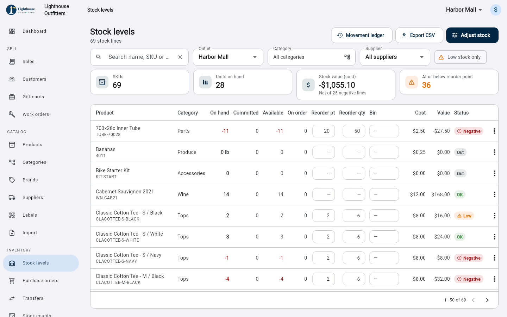
Task: Open Transfers in the sidebar
Action: 41,298
